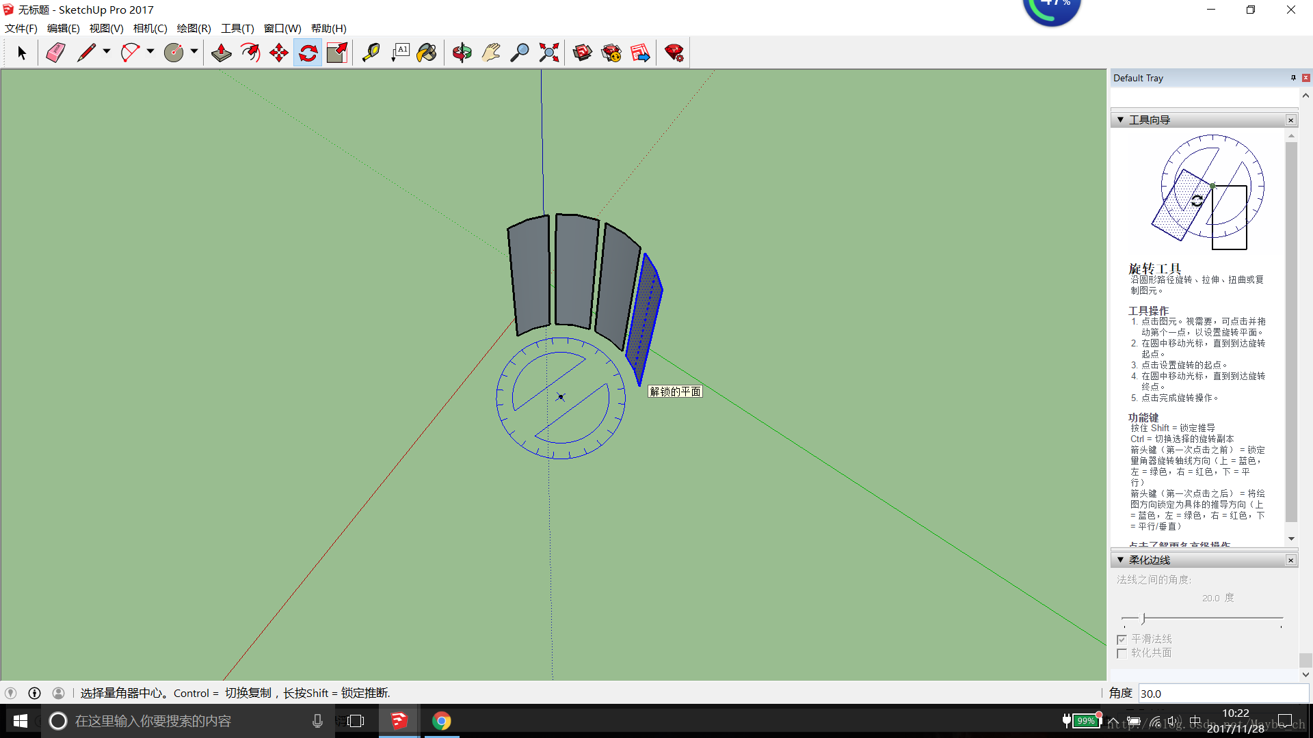Screen dimensions: 1313x738
Task: Click the selected blue panel in the model
Action: [644, 321]
